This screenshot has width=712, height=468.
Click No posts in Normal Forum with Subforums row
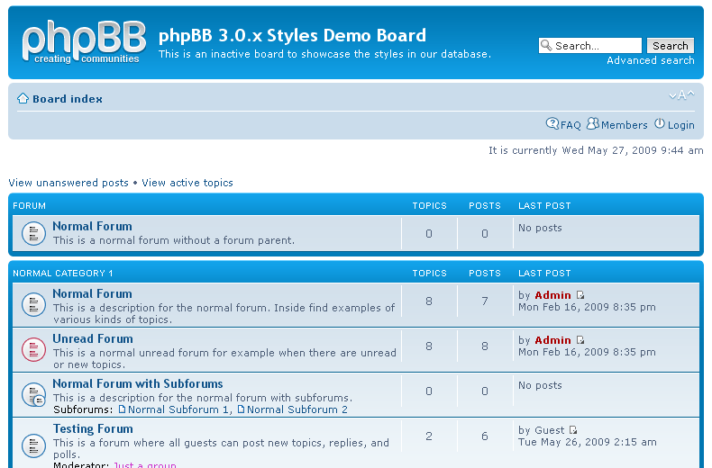point(540,385)
